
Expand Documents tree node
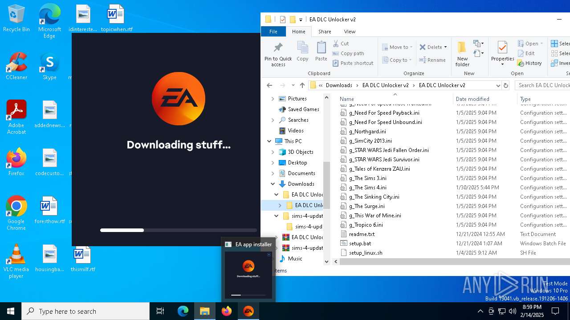coord(273,173)
